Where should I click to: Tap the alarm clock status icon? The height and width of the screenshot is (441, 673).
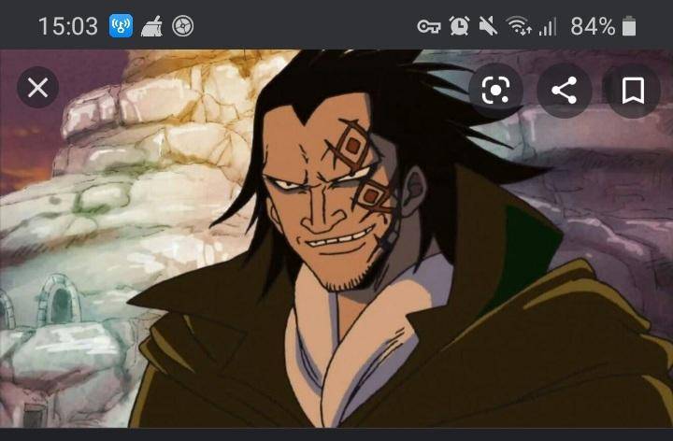[459, 26]
